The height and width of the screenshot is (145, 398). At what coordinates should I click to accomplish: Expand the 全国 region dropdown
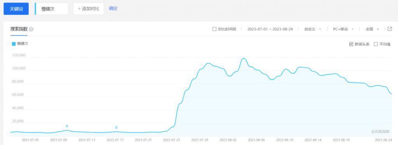[372, 29]
